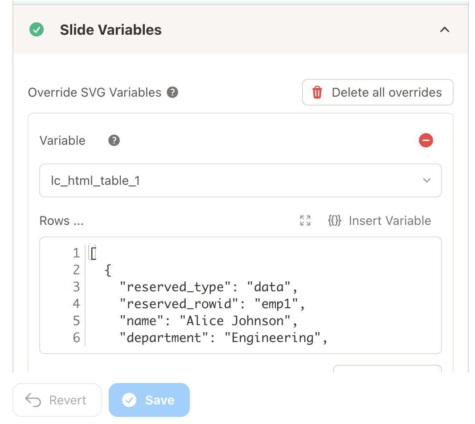Click the Override SVG Variables label
The height and width of the screenshot is (424, 475).
(94, 93)
